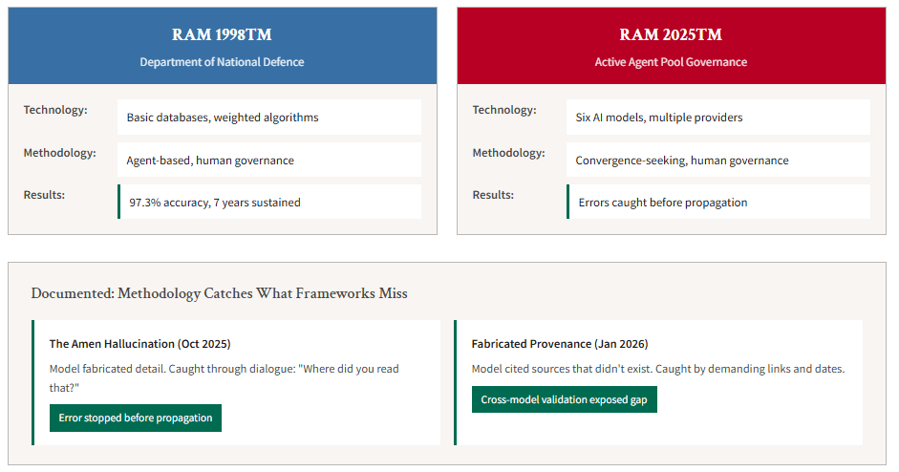The image size is (899, 472).
Task: Open "Fabricated Provenance (Jan 2026)" card title
Action: tap(561, 343)
